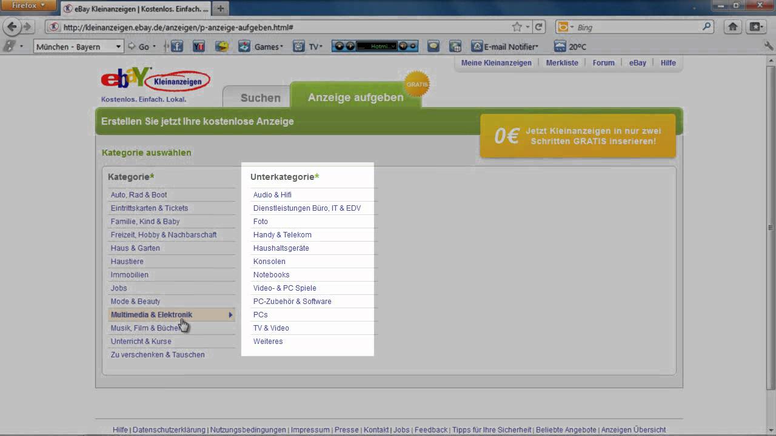
Task: Select the eBay Kleinanzeigen browser tab
Action: coord(136,8)
